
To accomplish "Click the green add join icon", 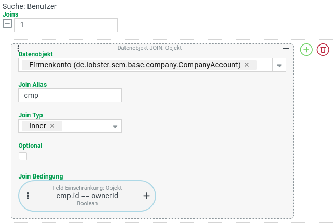I will [307, 50].
